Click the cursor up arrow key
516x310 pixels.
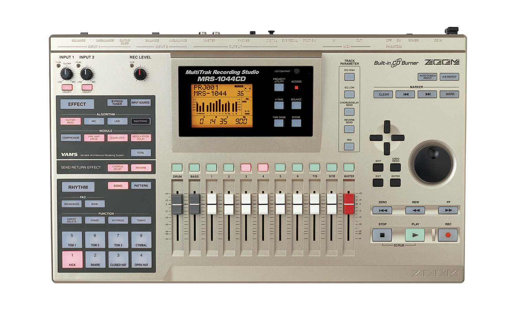click(x=387, y=127)
